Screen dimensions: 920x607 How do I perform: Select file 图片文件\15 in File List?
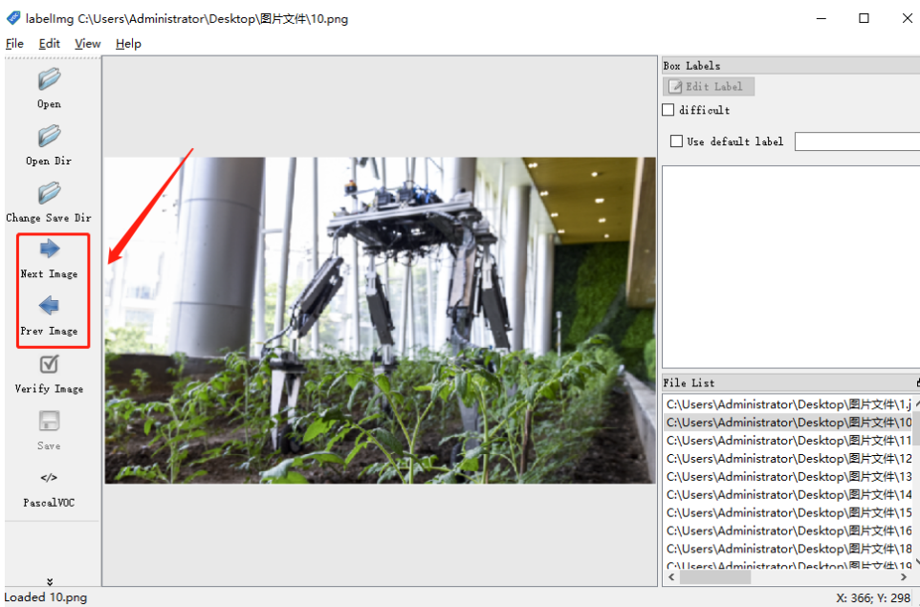click(x=788, y=512)
